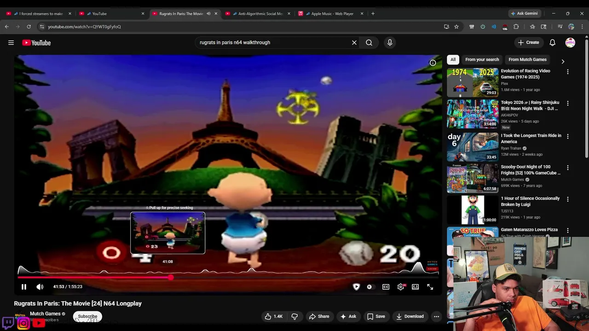
Task: Like the video with 1.4K thumbs up
Action: 273,316
